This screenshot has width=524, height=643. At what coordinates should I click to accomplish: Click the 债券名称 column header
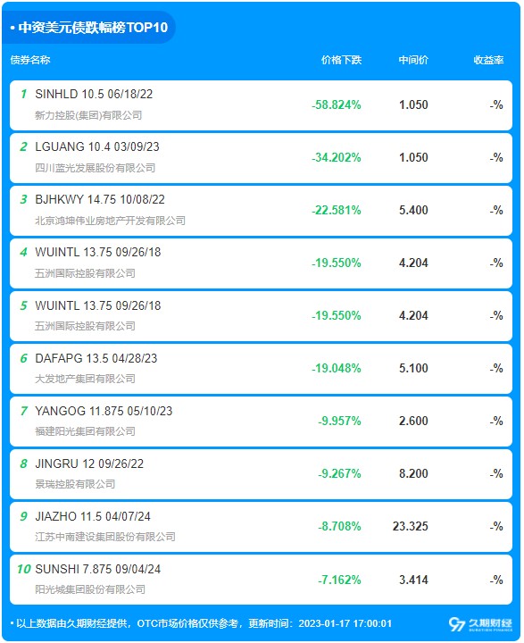point(30,60)
